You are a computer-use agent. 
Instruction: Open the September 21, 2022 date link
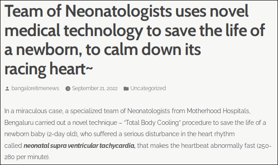click(x=95, y=88)
